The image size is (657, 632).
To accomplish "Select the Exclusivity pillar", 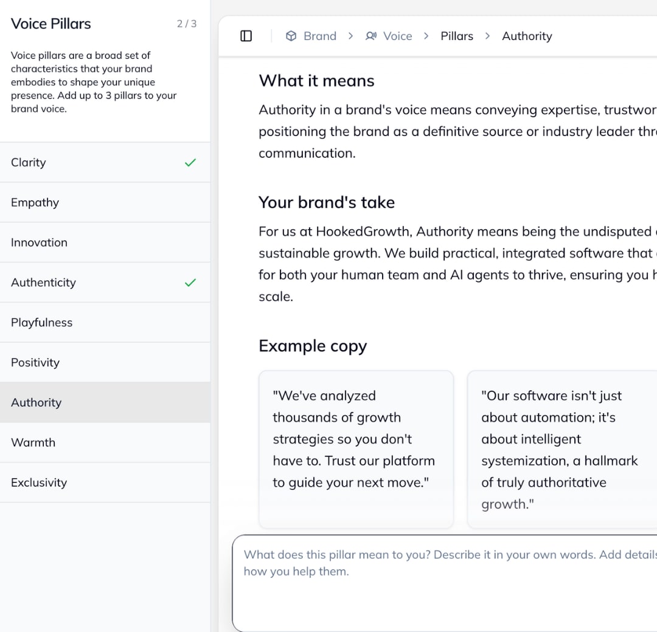I will tap(39, 483).
